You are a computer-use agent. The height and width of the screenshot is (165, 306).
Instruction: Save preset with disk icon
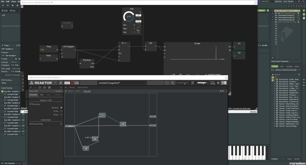pos(19,59)
